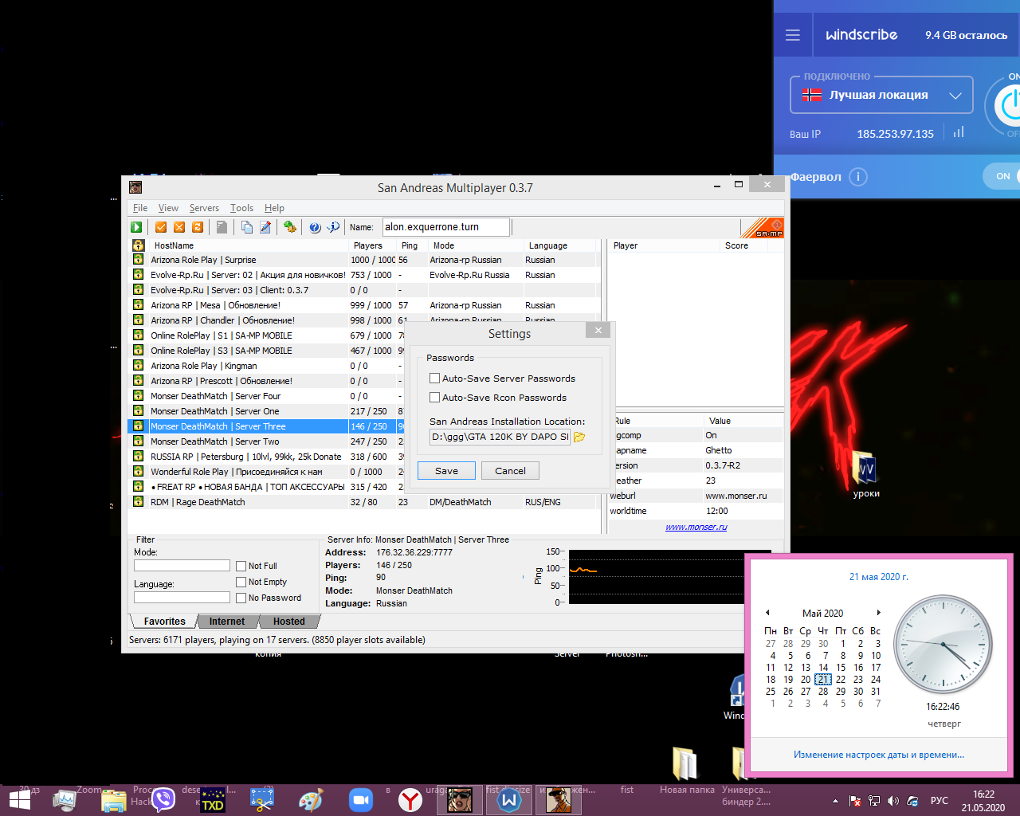Show hidden system tray icons
The width and height of the screenshot is (1020, 816).
pos(835,801)
